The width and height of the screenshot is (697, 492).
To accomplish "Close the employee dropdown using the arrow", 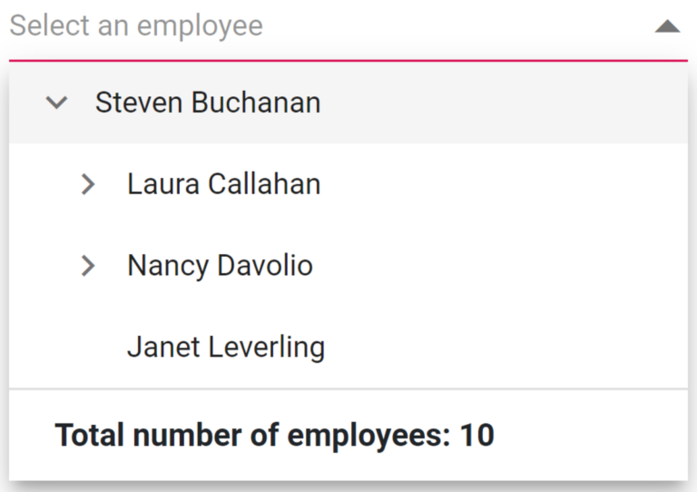I will (x=667, y=26).
